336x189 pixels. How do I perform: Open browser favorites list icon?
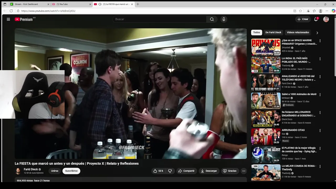pyautogui.click(x=314, y=11)
